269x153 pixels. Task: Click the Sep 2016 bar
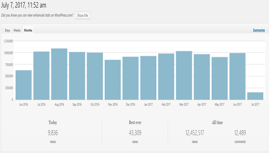point(77,76)
